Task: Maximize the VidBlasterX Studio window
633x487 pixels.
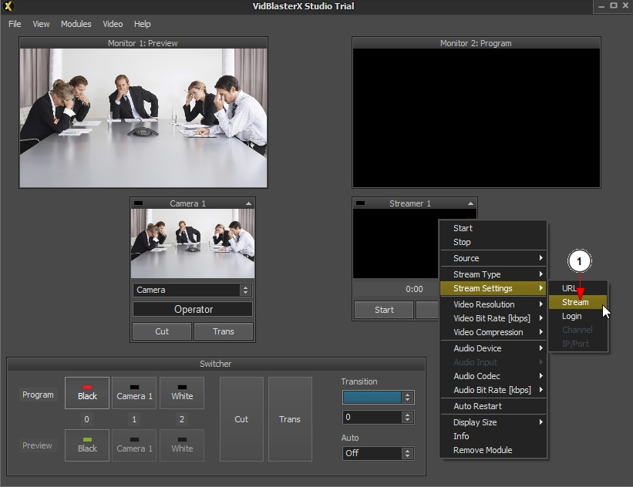Action: [x=614, y=5]
